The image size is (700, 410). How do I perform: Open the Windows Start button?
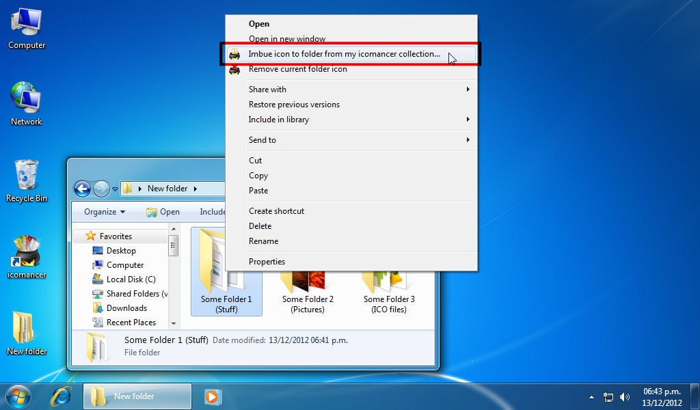(x=18, y=396)
